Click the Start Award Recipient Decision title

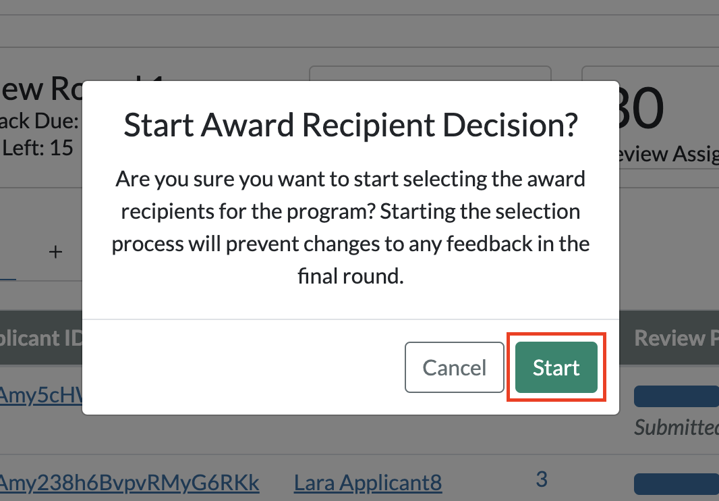[351, 125]
